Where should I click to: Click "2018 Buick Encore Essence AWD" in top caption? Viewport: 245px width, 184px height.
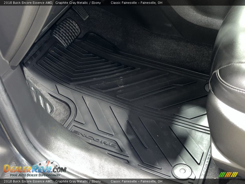click(x=28, y=3)
